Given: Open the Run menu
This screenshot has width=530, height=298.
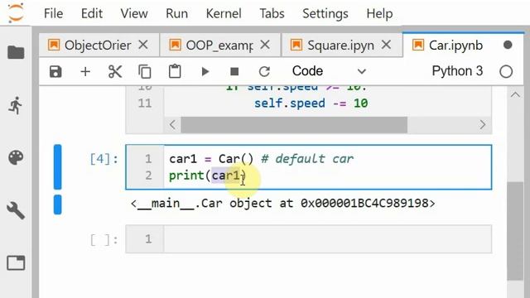Looking at the screenshot, I should click(x=176, y=13).
